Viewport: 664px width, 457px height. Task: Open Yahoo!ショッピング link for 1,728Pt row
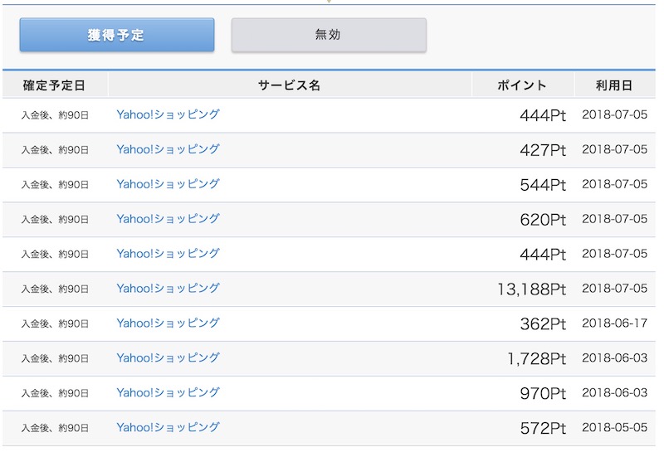pos(168,358)
